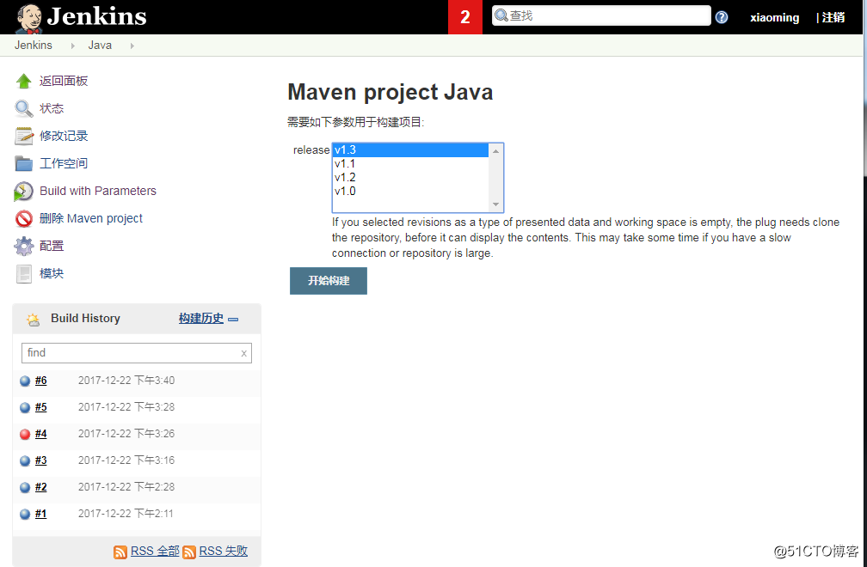
Task: Open build #5 link
Action: 41,407
